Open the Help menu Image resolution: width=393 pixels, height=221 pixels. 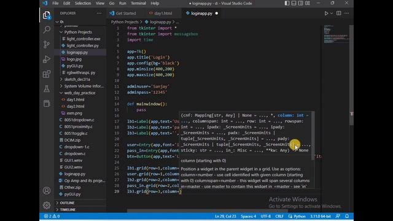tap(155, 3)
